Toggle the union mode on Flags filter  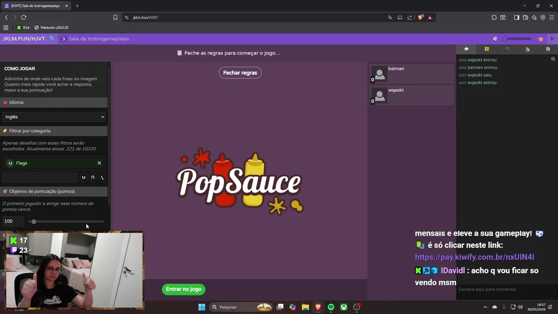coord(10,163)
